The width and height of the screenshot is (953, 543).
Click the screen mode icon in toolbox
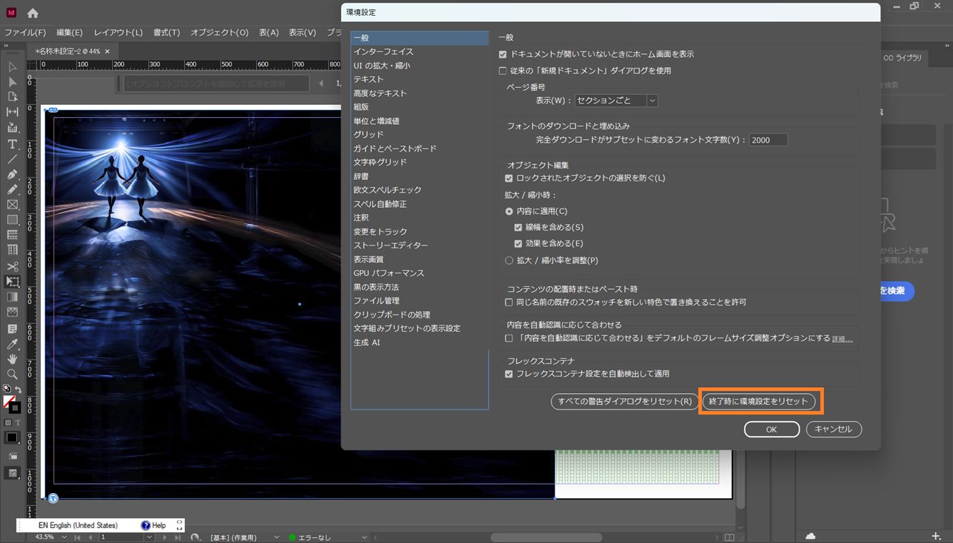12,472
